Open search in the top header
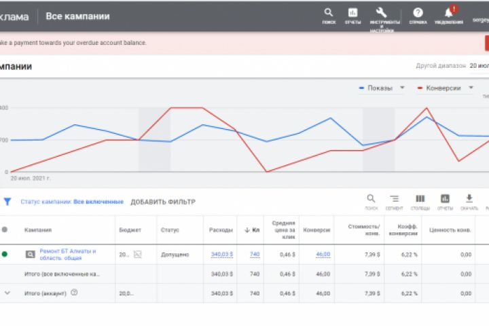489x326 pixels. pyautogui.click(x=329, y=14)
